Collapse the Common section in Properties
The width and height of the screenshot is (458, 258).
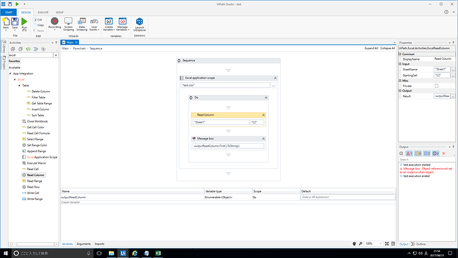(400, 54)
